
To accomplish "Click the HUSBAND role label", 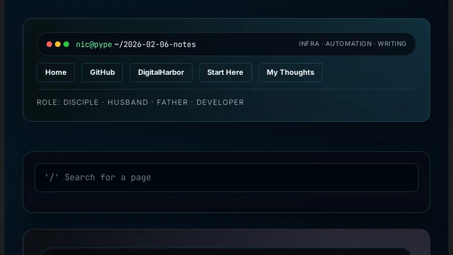I will coord(128,103).
